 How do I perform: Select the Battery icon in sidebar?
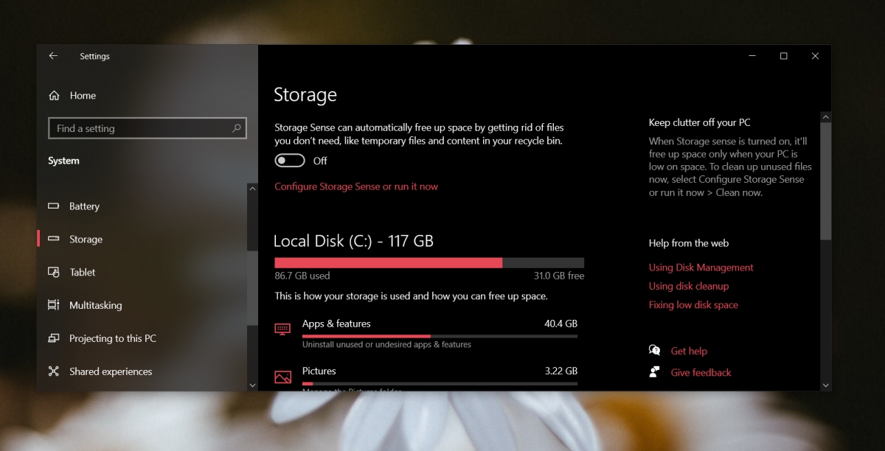click(55, 206)
